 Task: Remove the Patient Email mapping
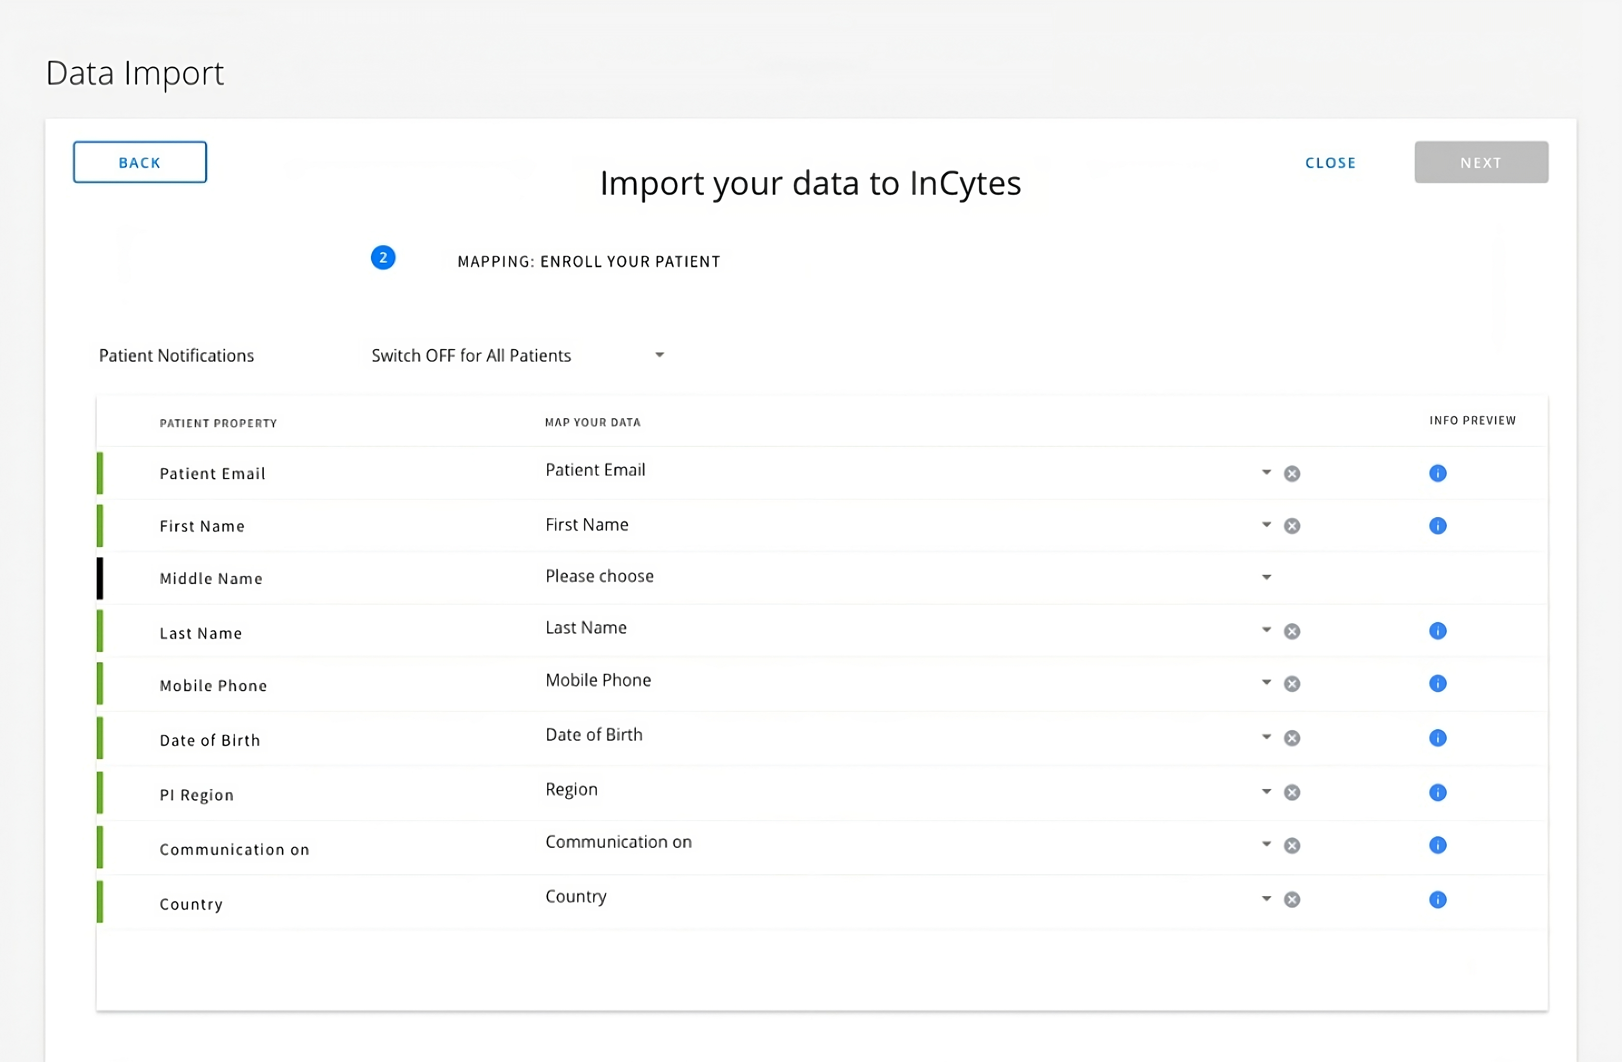coord(1292,473)
